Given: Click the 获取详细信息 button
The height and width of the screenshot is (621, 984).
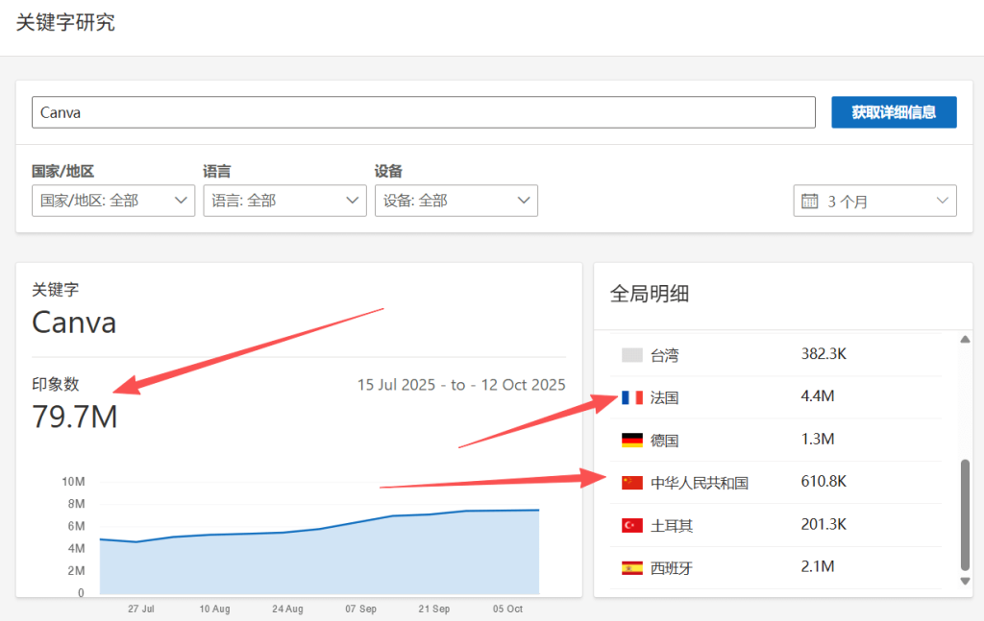Looking at the screenshot, I should click(894, 112).
